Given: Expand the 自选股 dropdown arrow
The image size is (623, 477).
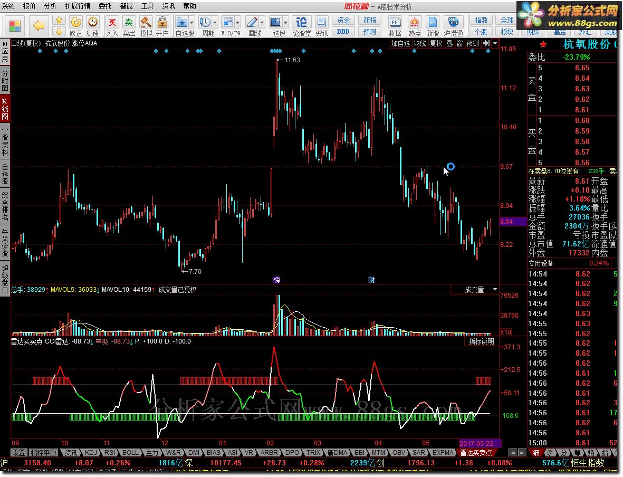Looking at the screenshot, I should point(192,22).
